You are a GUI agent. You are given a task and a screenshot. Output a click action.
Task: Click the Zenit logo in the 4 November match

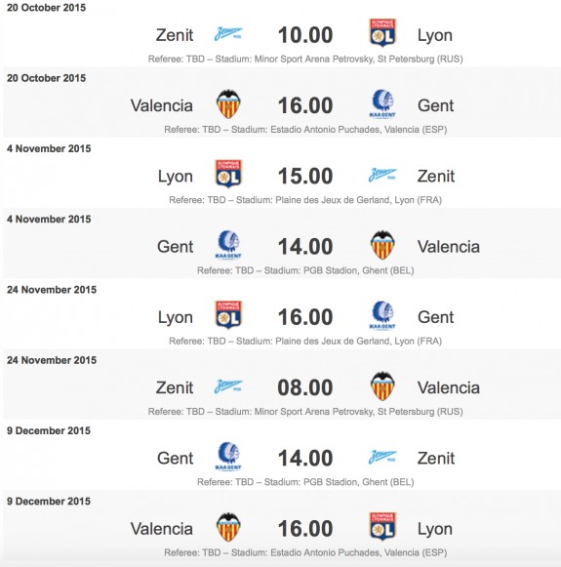coord(382,175)
